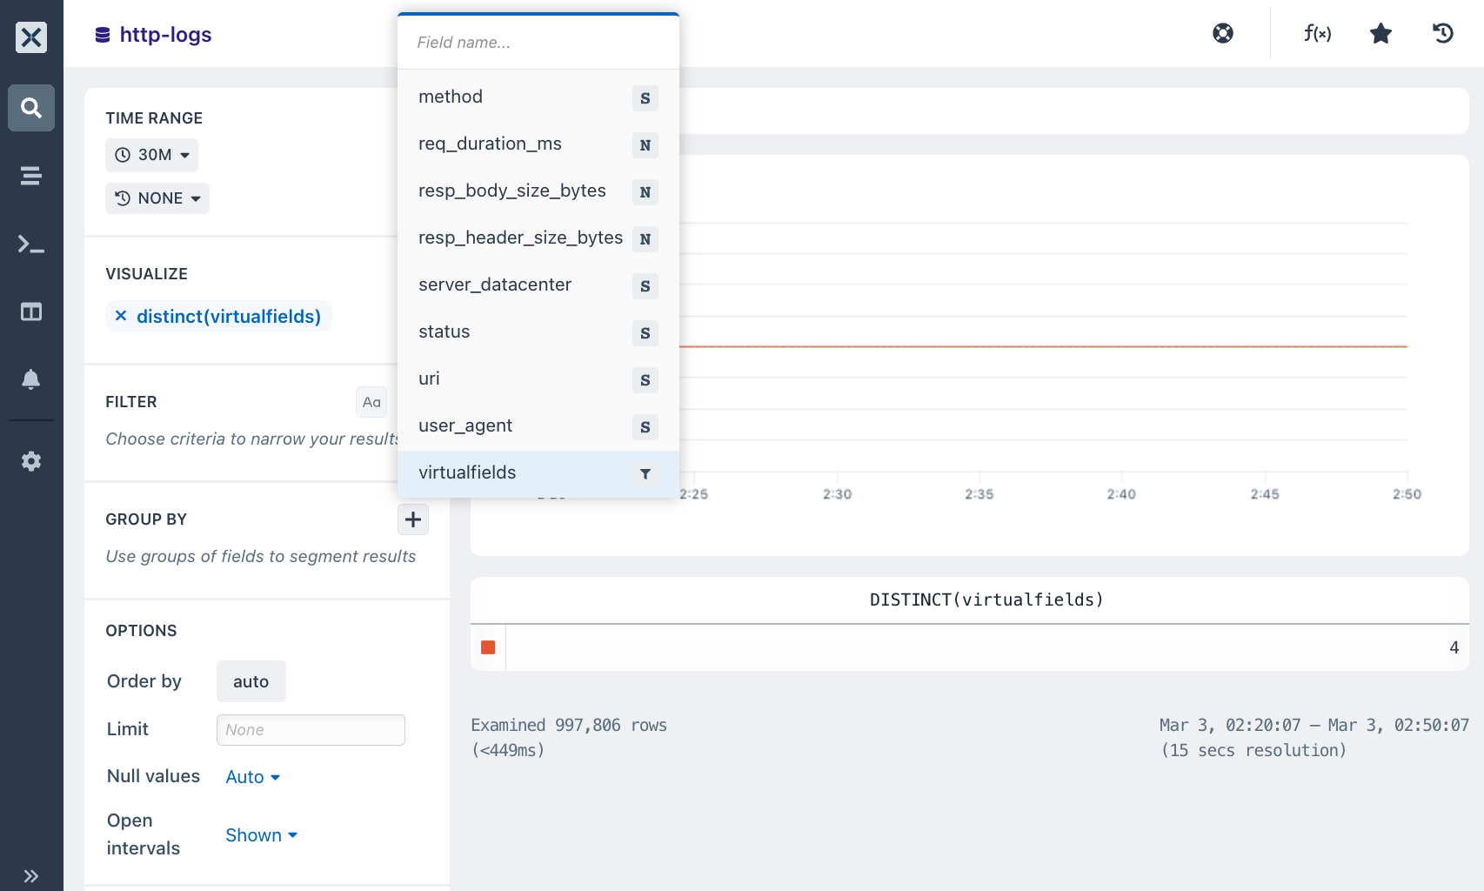1484x891 pixels.
Task: Click the virtual type icon for virtualfields
Action: (645, 474)
